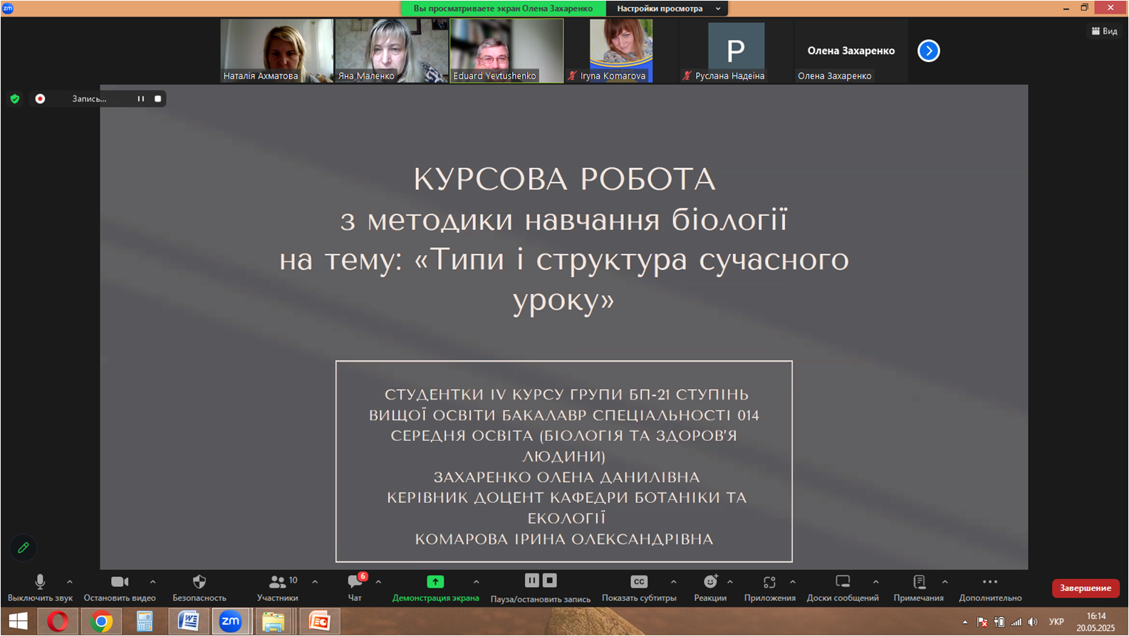Open the Apps panel
Viewport: 1129px width, 636px height.
click(x=769, y=583)
